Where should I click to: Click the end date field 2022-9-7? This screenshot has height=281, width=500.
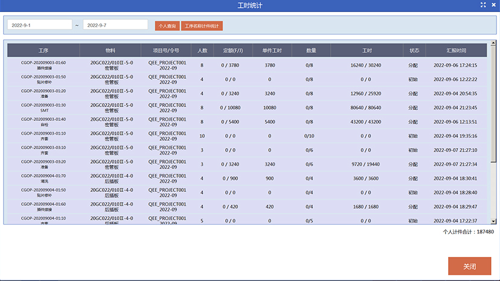coord(115,25)
